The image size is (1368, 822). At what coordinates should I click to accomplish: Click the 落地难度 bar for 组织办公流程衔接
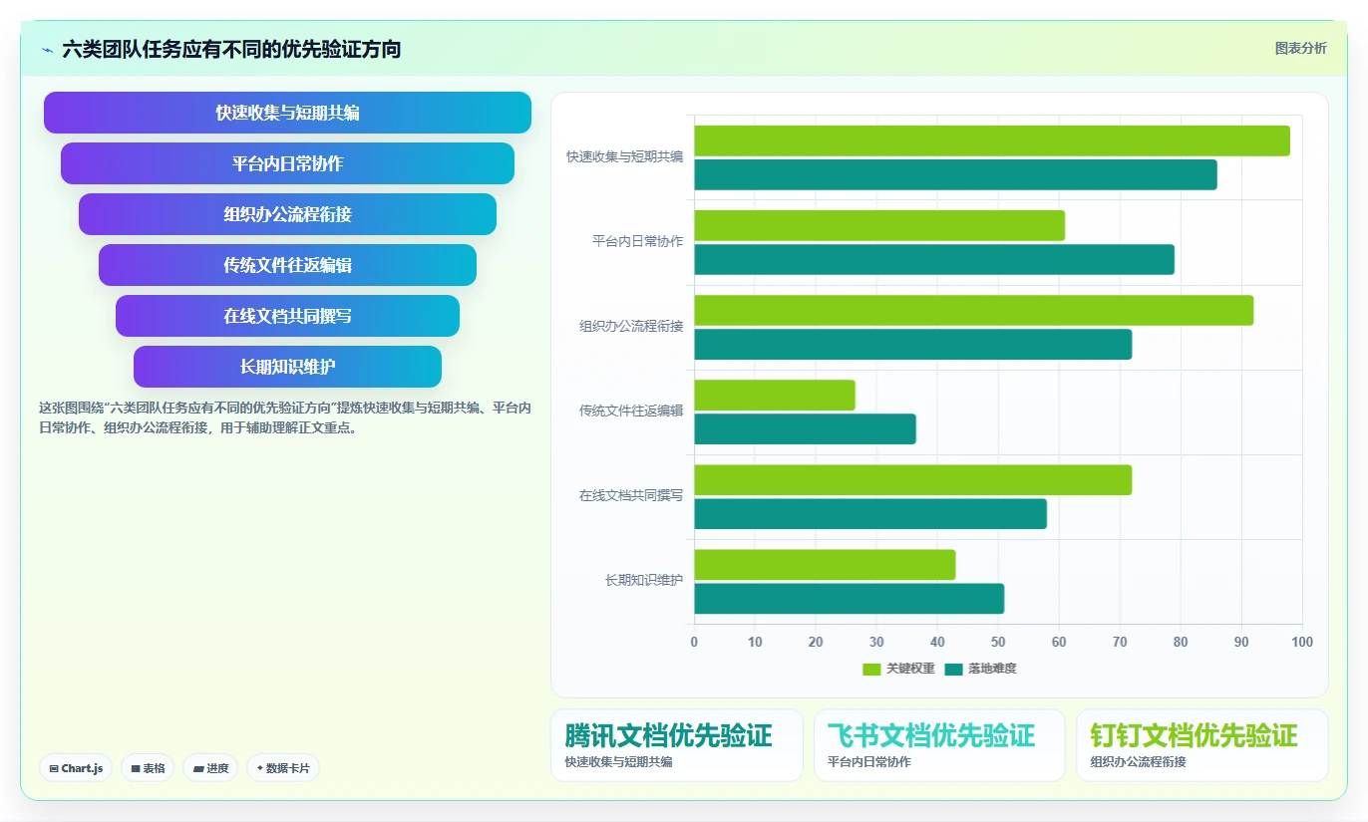913,344
